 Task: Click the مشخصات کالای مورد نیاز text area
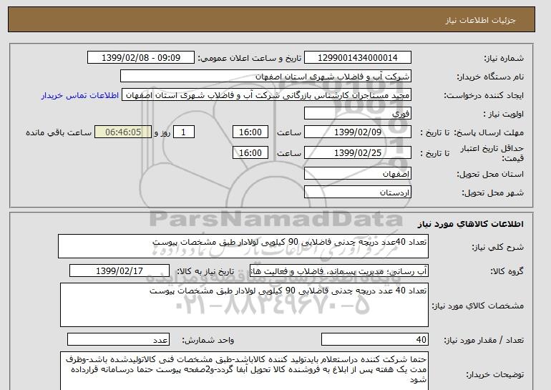tap(244, 305)
